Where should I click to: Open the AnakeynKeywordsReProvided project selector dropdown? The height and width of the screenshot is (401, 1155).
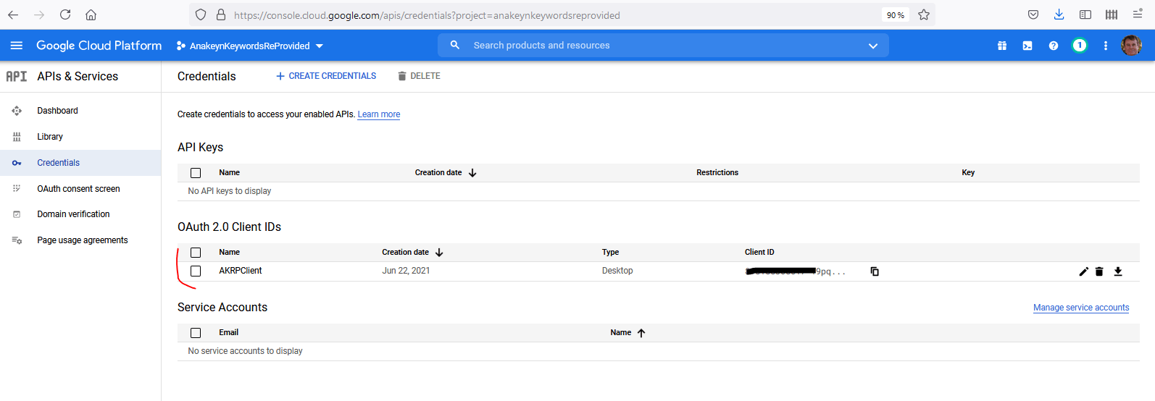[x=250, y=46]
